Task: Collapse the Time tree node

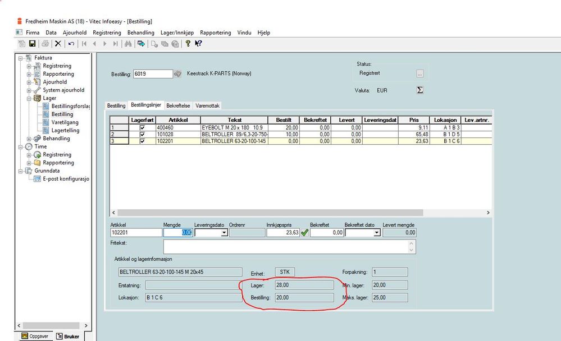Action: 20,147
